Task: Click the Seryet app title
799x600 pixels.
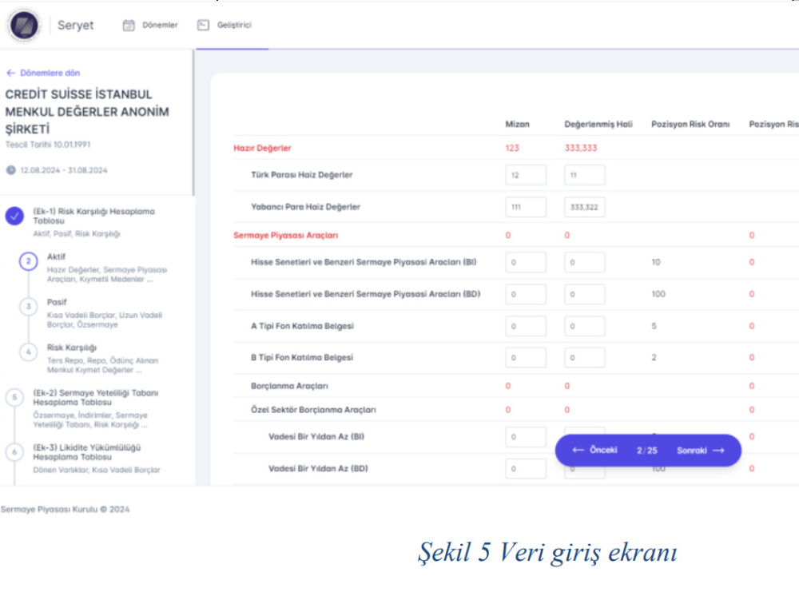Action: (x=75, y=25)
